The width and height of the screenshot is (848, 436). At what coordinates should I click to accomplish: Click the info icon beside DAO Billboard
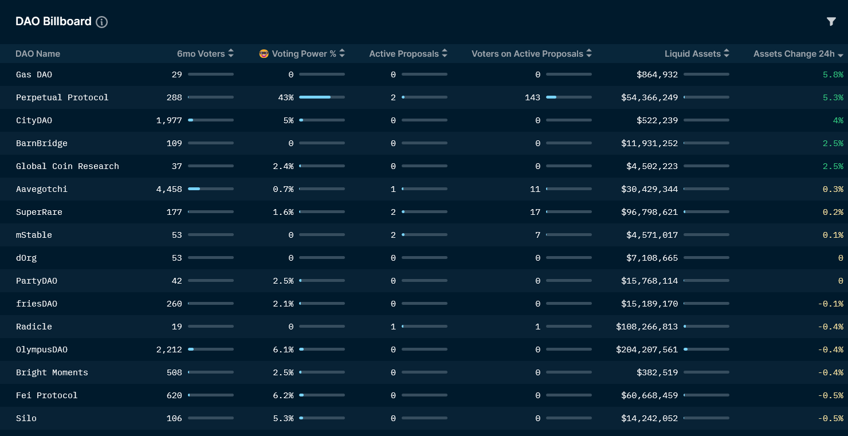(x=101, y=22)
